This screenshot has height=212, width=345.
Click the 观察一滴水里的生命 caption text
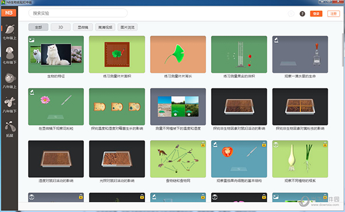pyautogui.click(x=300, y=76)
